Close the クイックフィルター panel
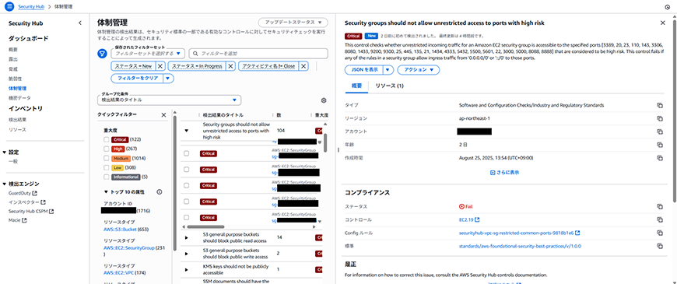This screenshot has width=677, height=284. point(163,115)
